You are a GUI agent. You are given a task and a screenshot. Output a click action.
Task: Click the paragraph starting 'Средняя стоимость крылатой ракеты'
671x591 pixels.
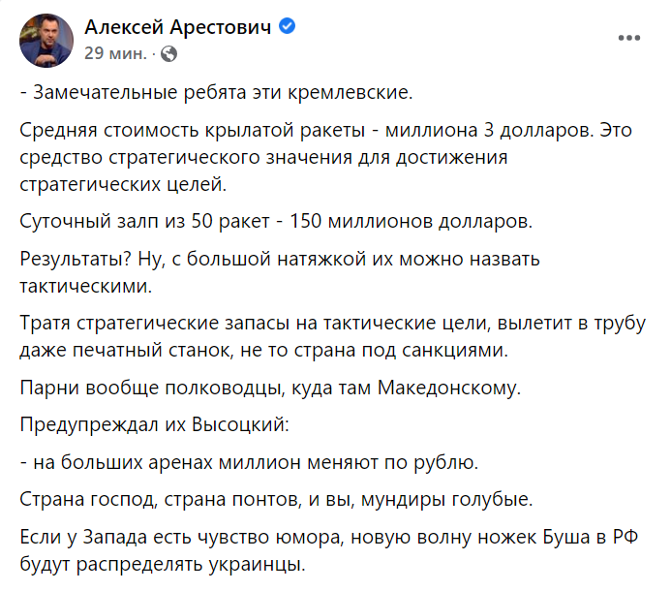pos(325,157)
